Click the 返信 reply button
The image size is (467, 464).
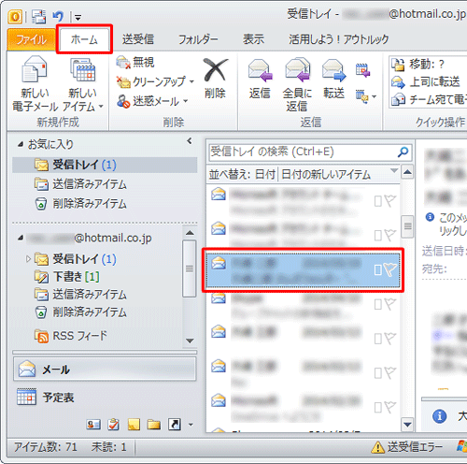(260, 79)
